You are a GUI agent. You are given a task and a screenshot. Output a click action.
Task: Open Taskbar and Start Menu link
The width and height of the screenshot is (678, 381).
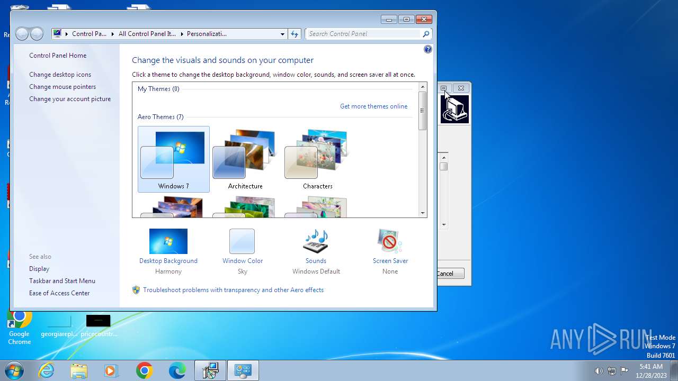coord(62,281)
